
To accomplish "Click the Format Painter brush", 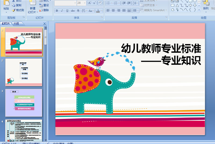I will tap(18, 10).
